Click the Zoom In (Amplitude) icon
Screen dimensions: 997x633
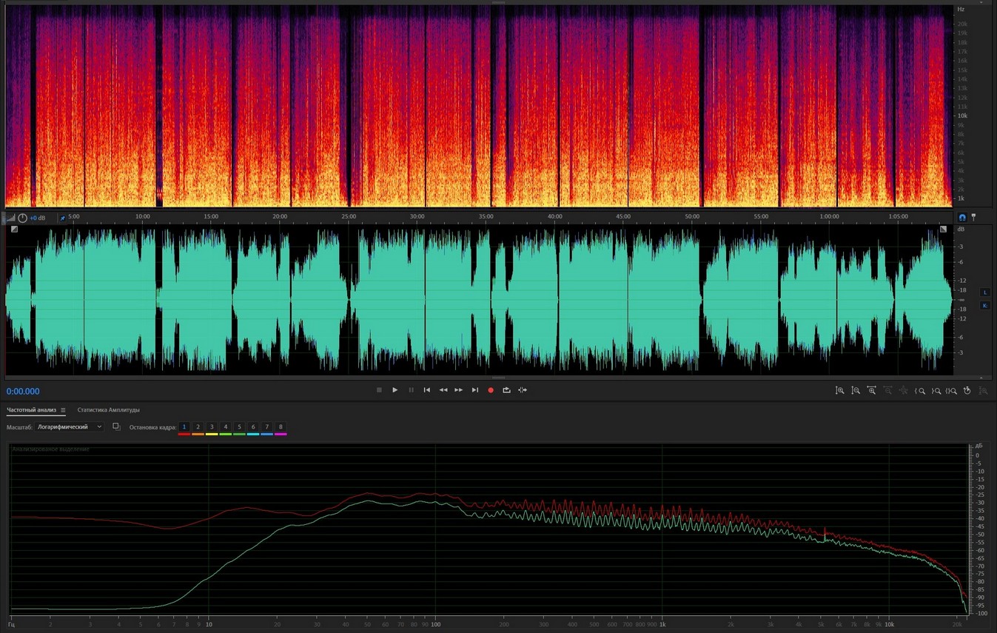coord(840,390)
